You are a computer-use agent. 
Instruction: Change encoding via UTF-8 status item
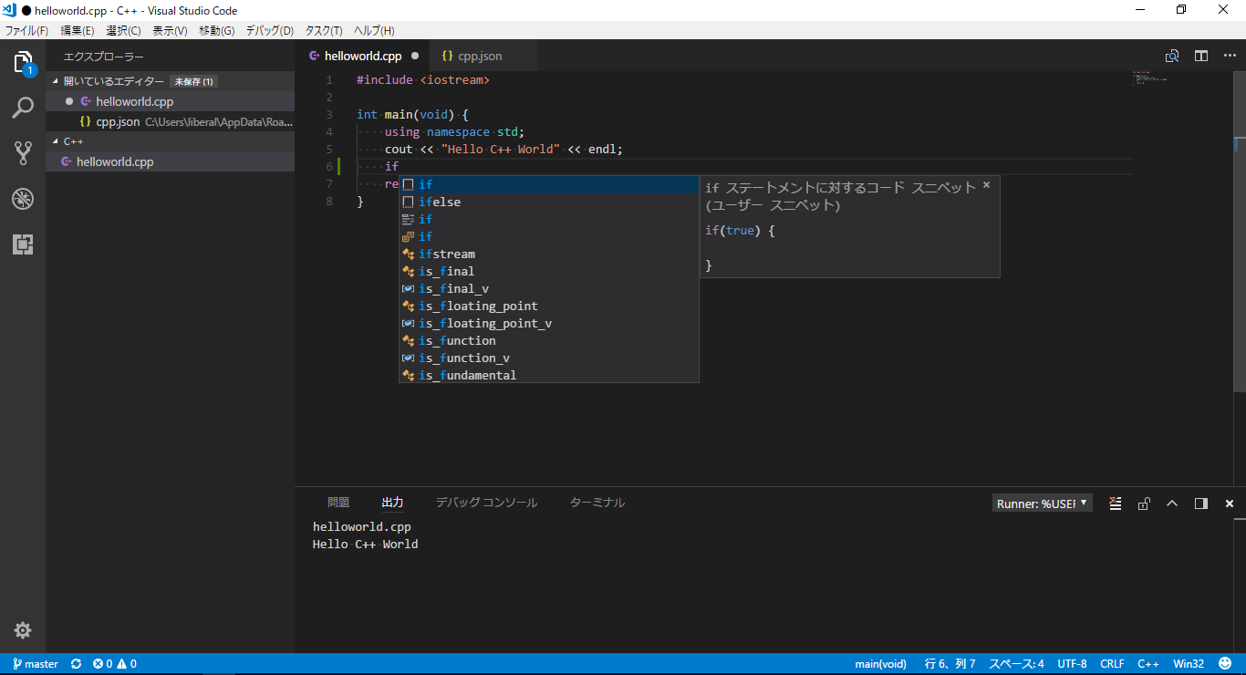(1072, 664)
